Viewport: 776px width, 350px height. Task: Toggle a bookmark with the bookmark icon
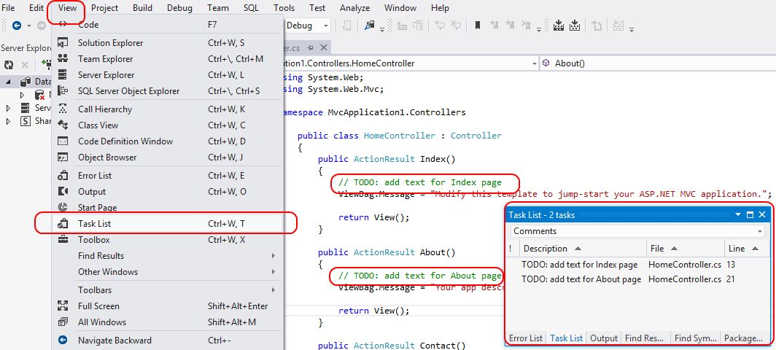[478, 26]
